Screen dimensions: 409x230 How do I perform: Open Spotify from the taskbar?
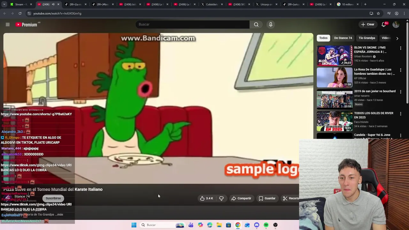(266, 225)
